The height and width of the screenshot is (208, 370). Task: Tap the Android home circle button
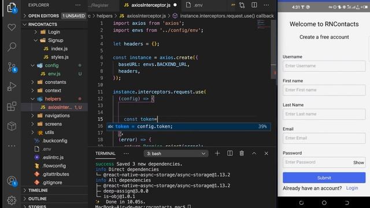324,203
